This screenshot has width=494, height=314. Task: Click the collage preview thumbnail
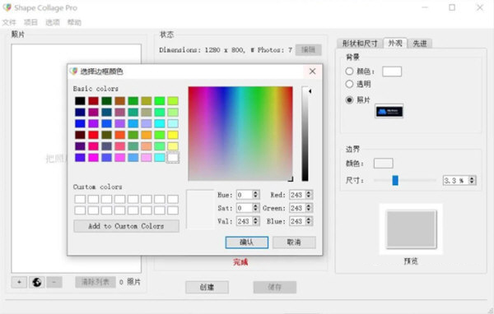click(x=411, y=229)
